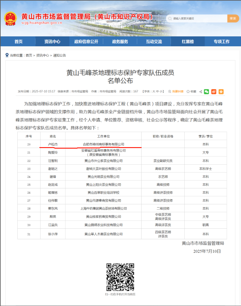The width and height of the screenshot is (241, 306).
Task: Click the name cell 姬厚林
Action: tap(53, 193)
